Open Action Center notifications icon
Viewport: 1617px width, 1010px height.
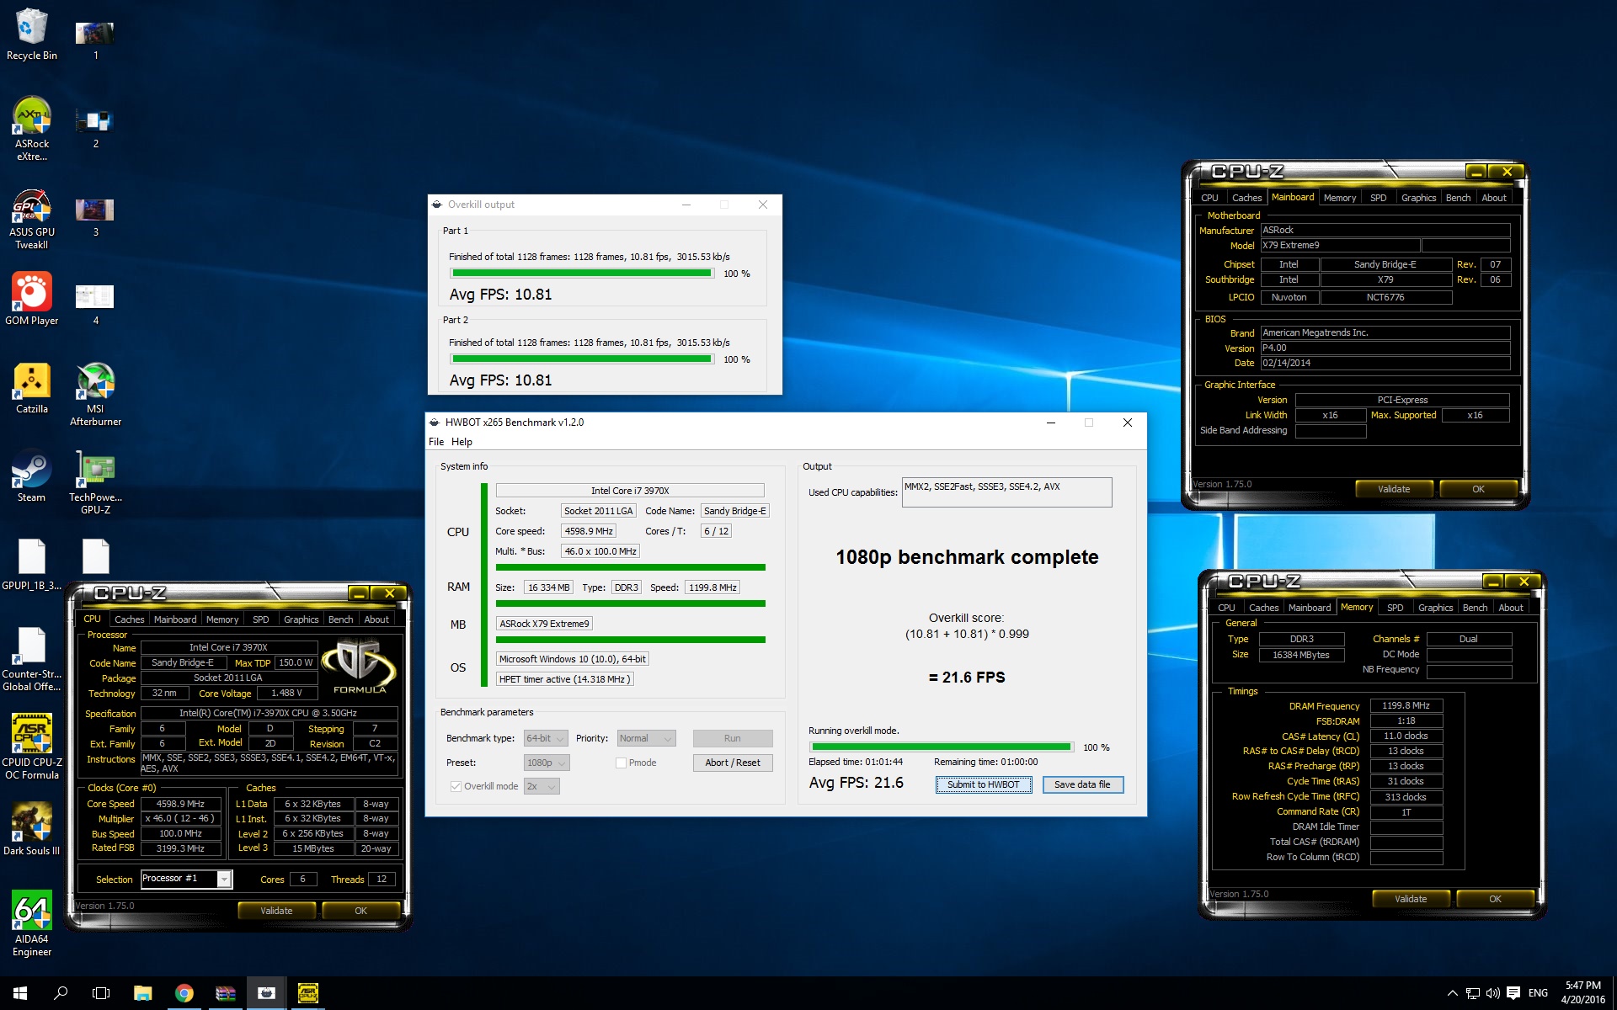(x=1513, y=993)
